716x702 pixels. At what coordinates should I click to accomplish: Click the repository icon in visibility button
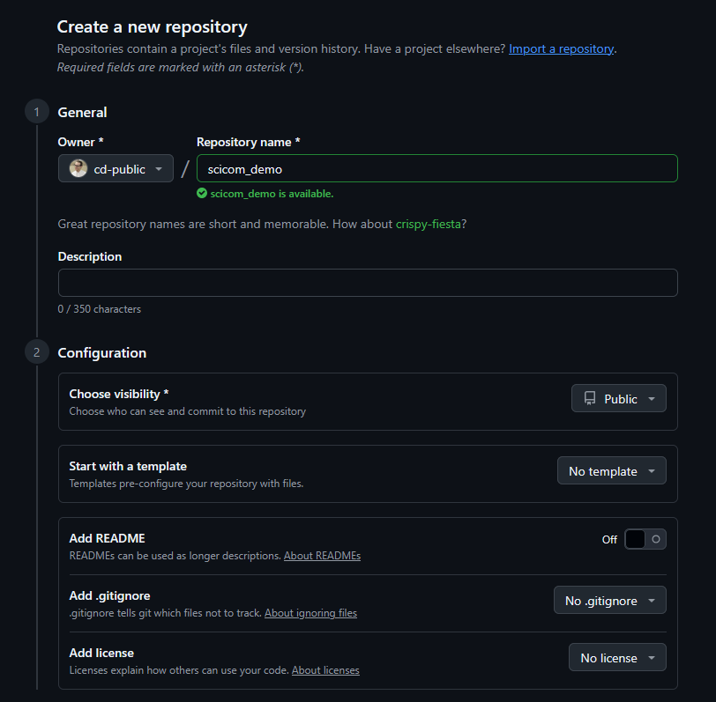tap(590, 399)
